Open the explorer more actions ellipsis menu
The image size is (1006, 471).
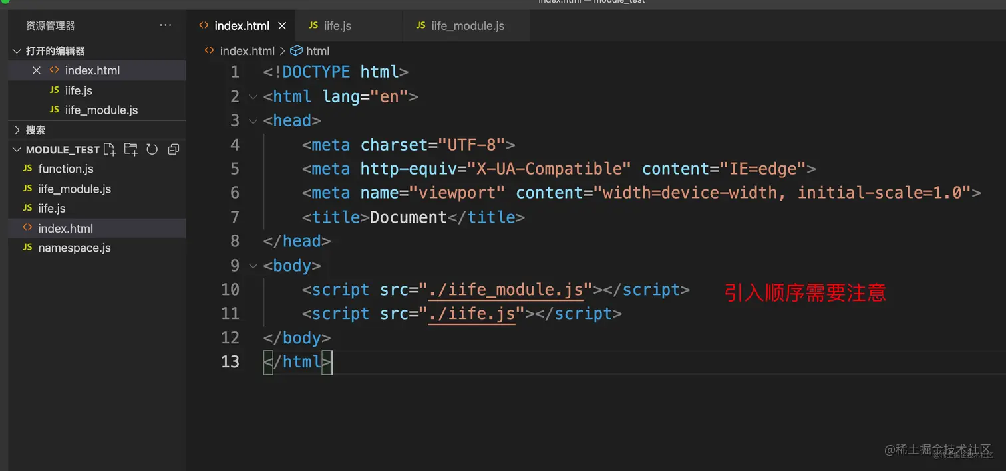166,25
